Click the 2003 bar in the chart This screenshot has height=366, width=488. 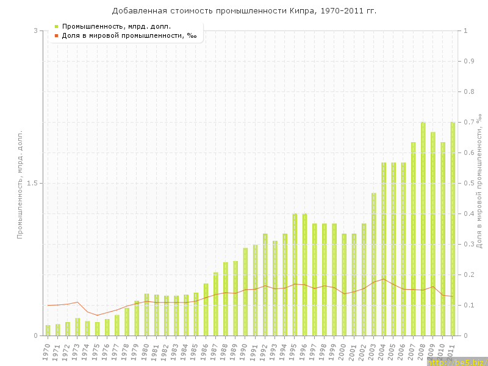(x=374, y=264)
